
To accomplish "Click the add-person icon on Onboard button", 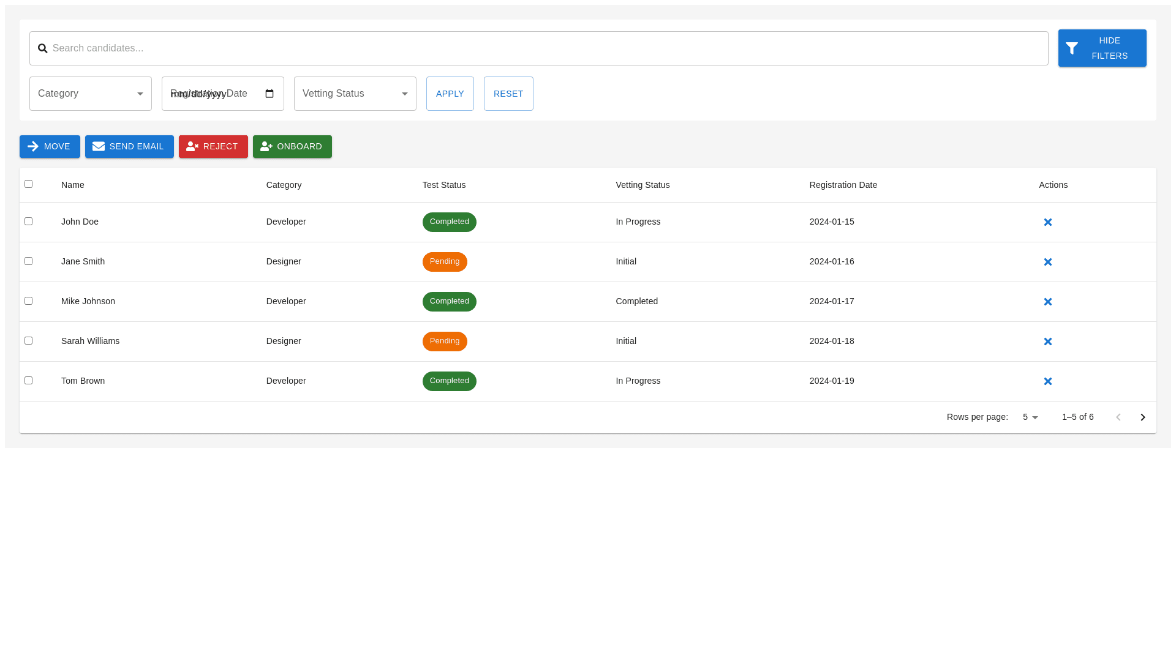I will click(266, 146).
